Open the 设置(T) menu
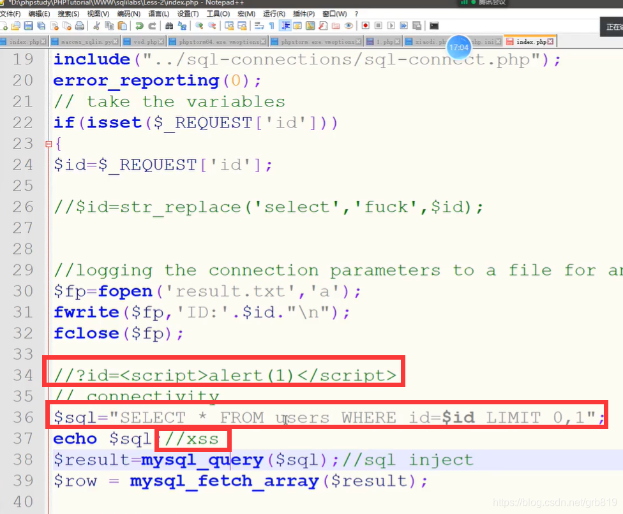Viewport: 623px width, 514px height. [x=188, y=14]
